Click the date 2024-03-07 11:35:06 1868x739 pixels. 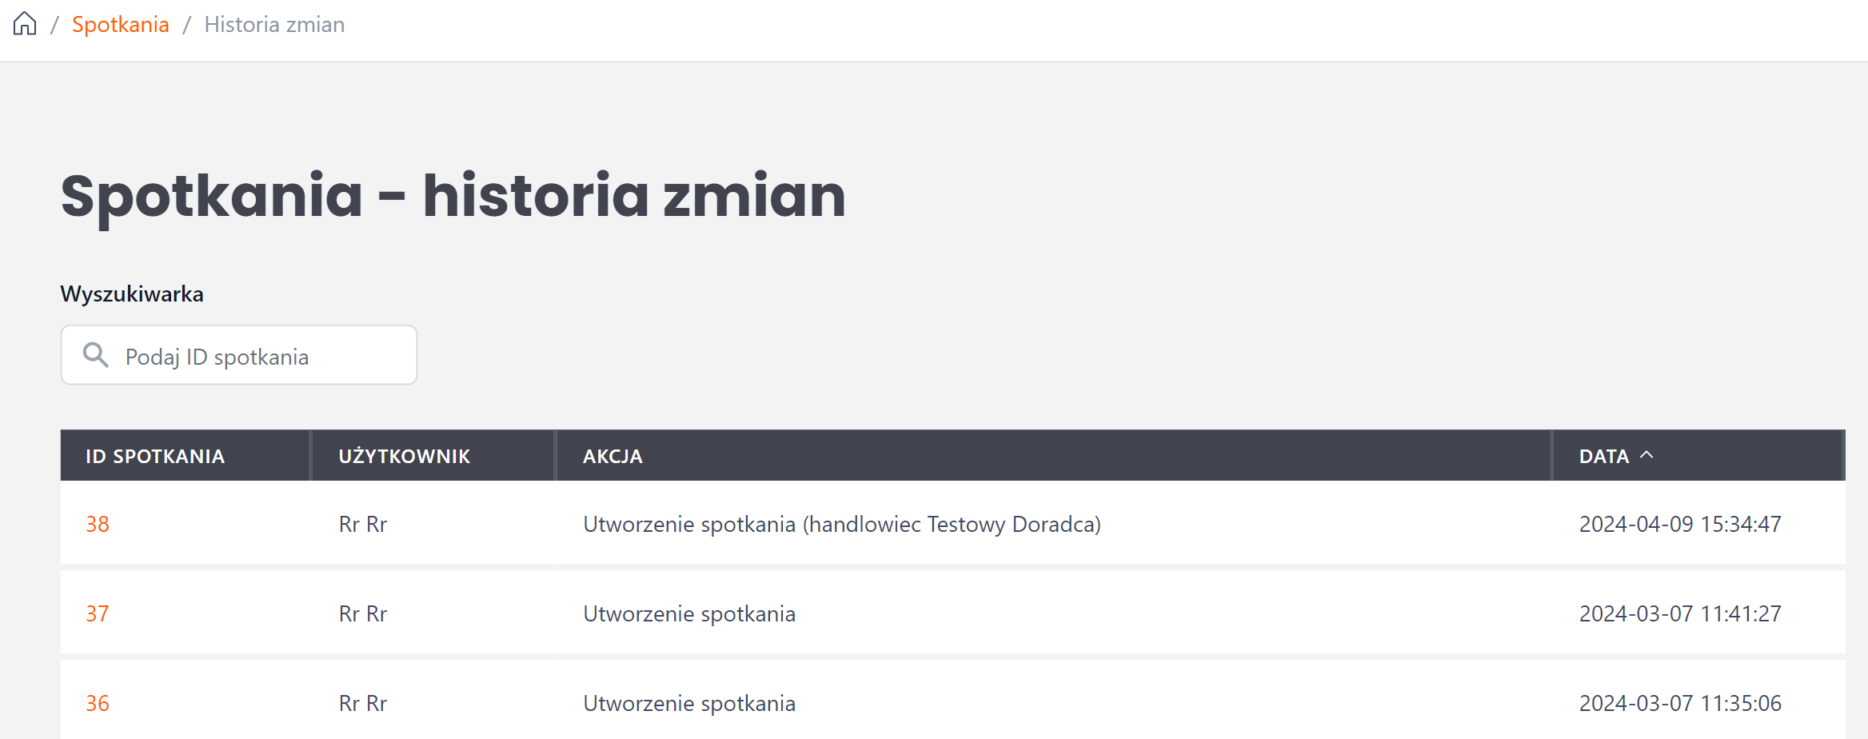coord(1680,703)
